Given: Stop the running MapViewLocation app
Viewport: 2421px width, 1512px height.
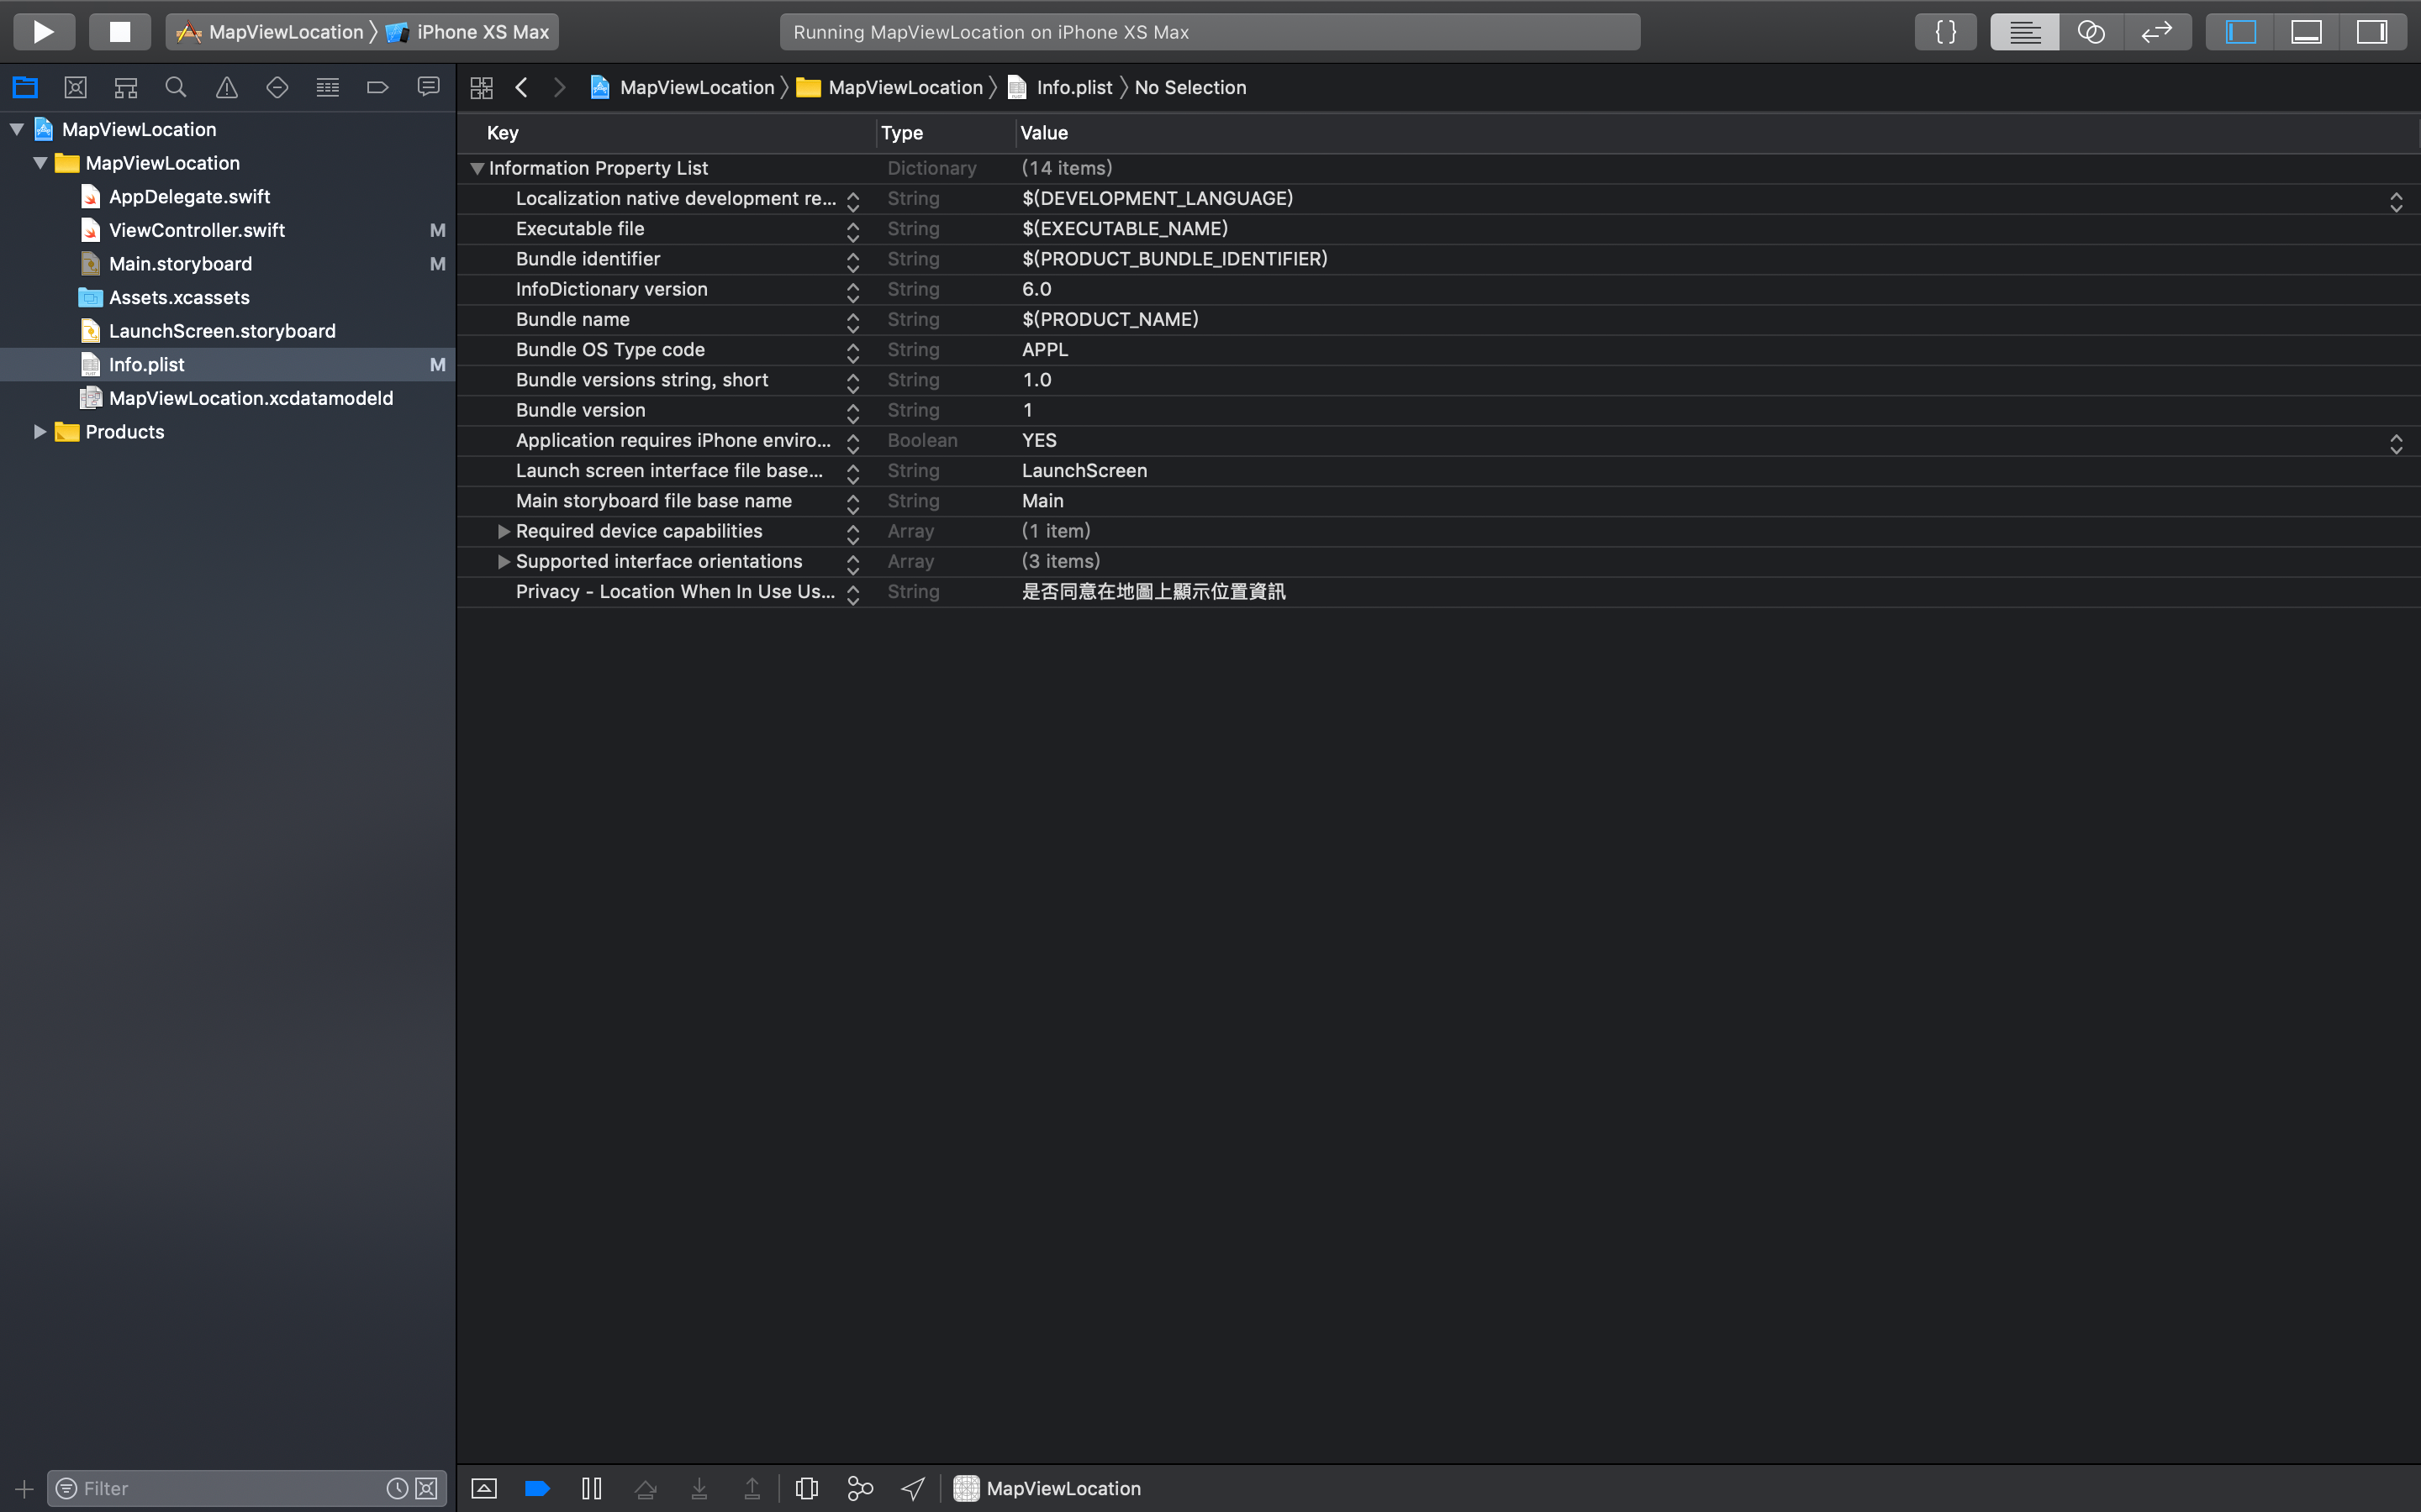Looking at the screenshot, I should 120,32.
